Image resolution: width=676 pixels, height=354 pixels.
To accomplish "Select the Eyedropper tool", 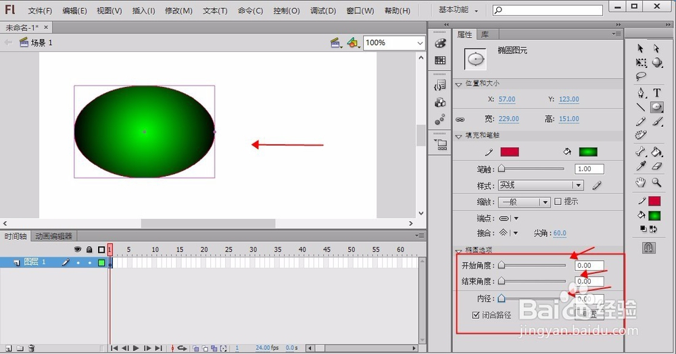I will tap(641, 166).
